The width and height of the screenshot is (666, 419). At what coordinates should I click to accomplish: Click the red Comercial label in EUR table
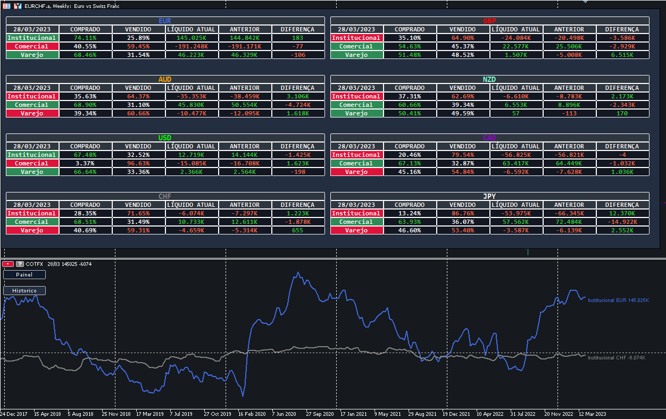coord(31,46)
